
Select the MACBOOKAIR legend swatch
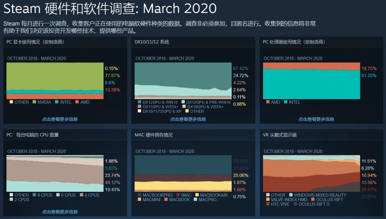(x=197, y=195)
